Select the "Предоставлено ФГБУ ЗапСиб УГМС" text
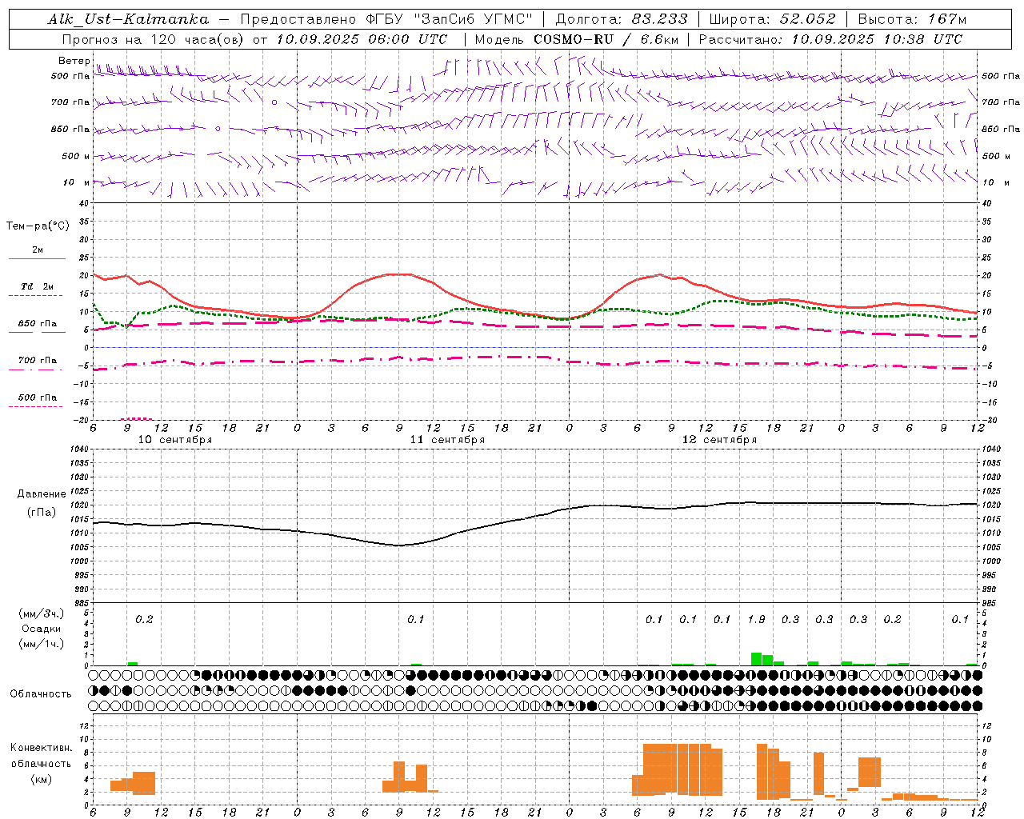This screenshot has height=819, width=1024. pos(386,19)
